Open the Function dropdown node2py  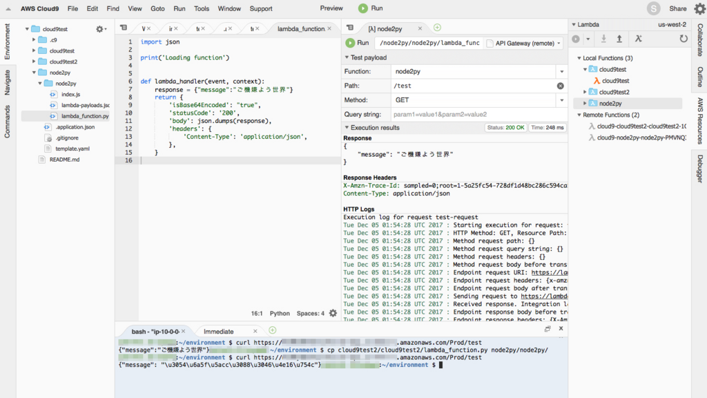[562, 71]
